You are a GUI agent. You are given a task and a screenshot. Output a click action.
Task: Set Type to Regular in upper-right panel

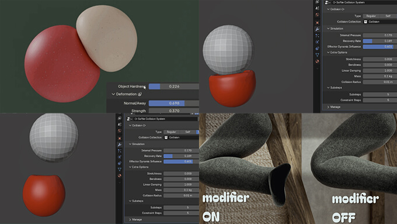(x=371, y=16)
